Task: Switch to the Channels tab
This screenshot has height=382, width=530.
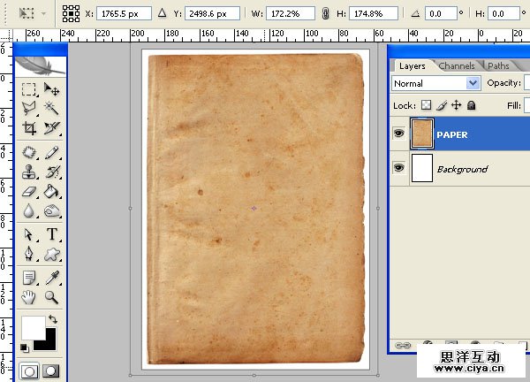Action: pyautogui.click(x=456, y=65)
